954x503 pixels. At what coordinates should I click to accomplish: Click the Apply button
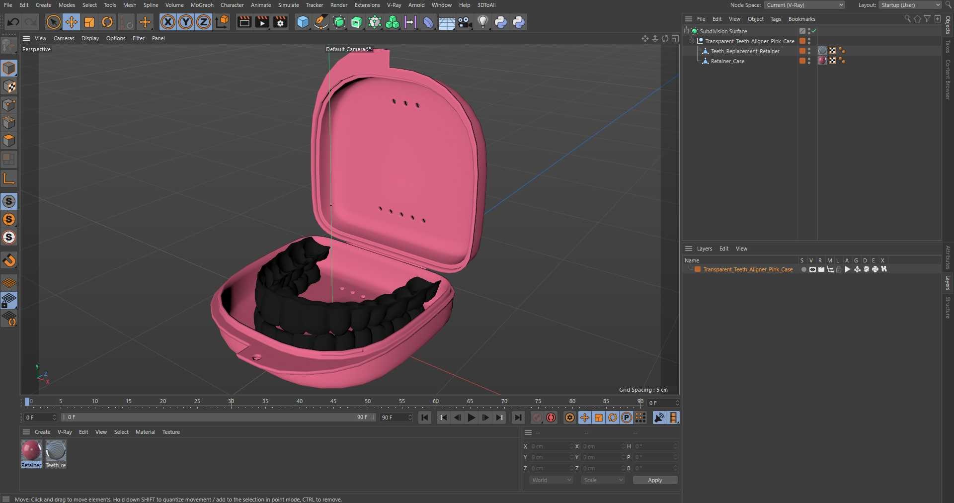(x=655, y=480)
